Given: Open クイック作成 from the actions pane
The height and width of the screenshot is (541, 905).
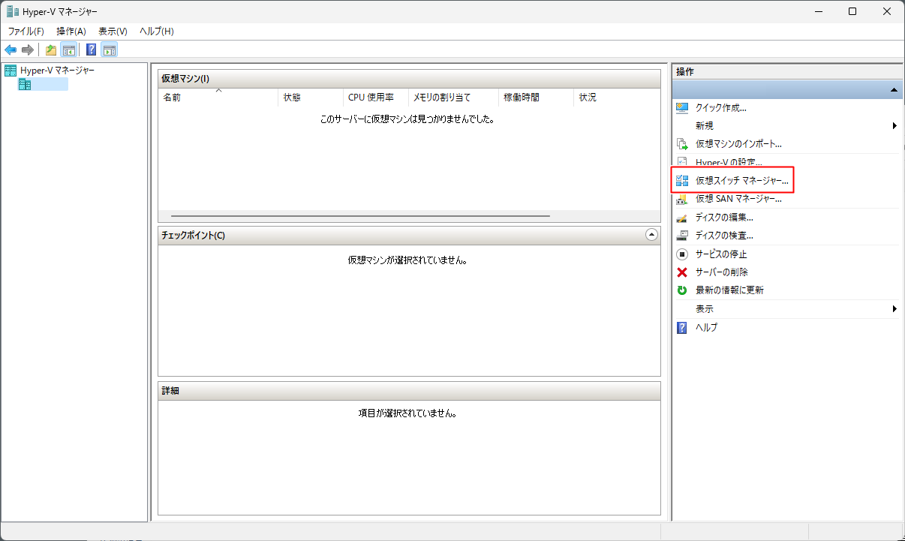Looking at the screenshot, I should click(x=720, y=107).
